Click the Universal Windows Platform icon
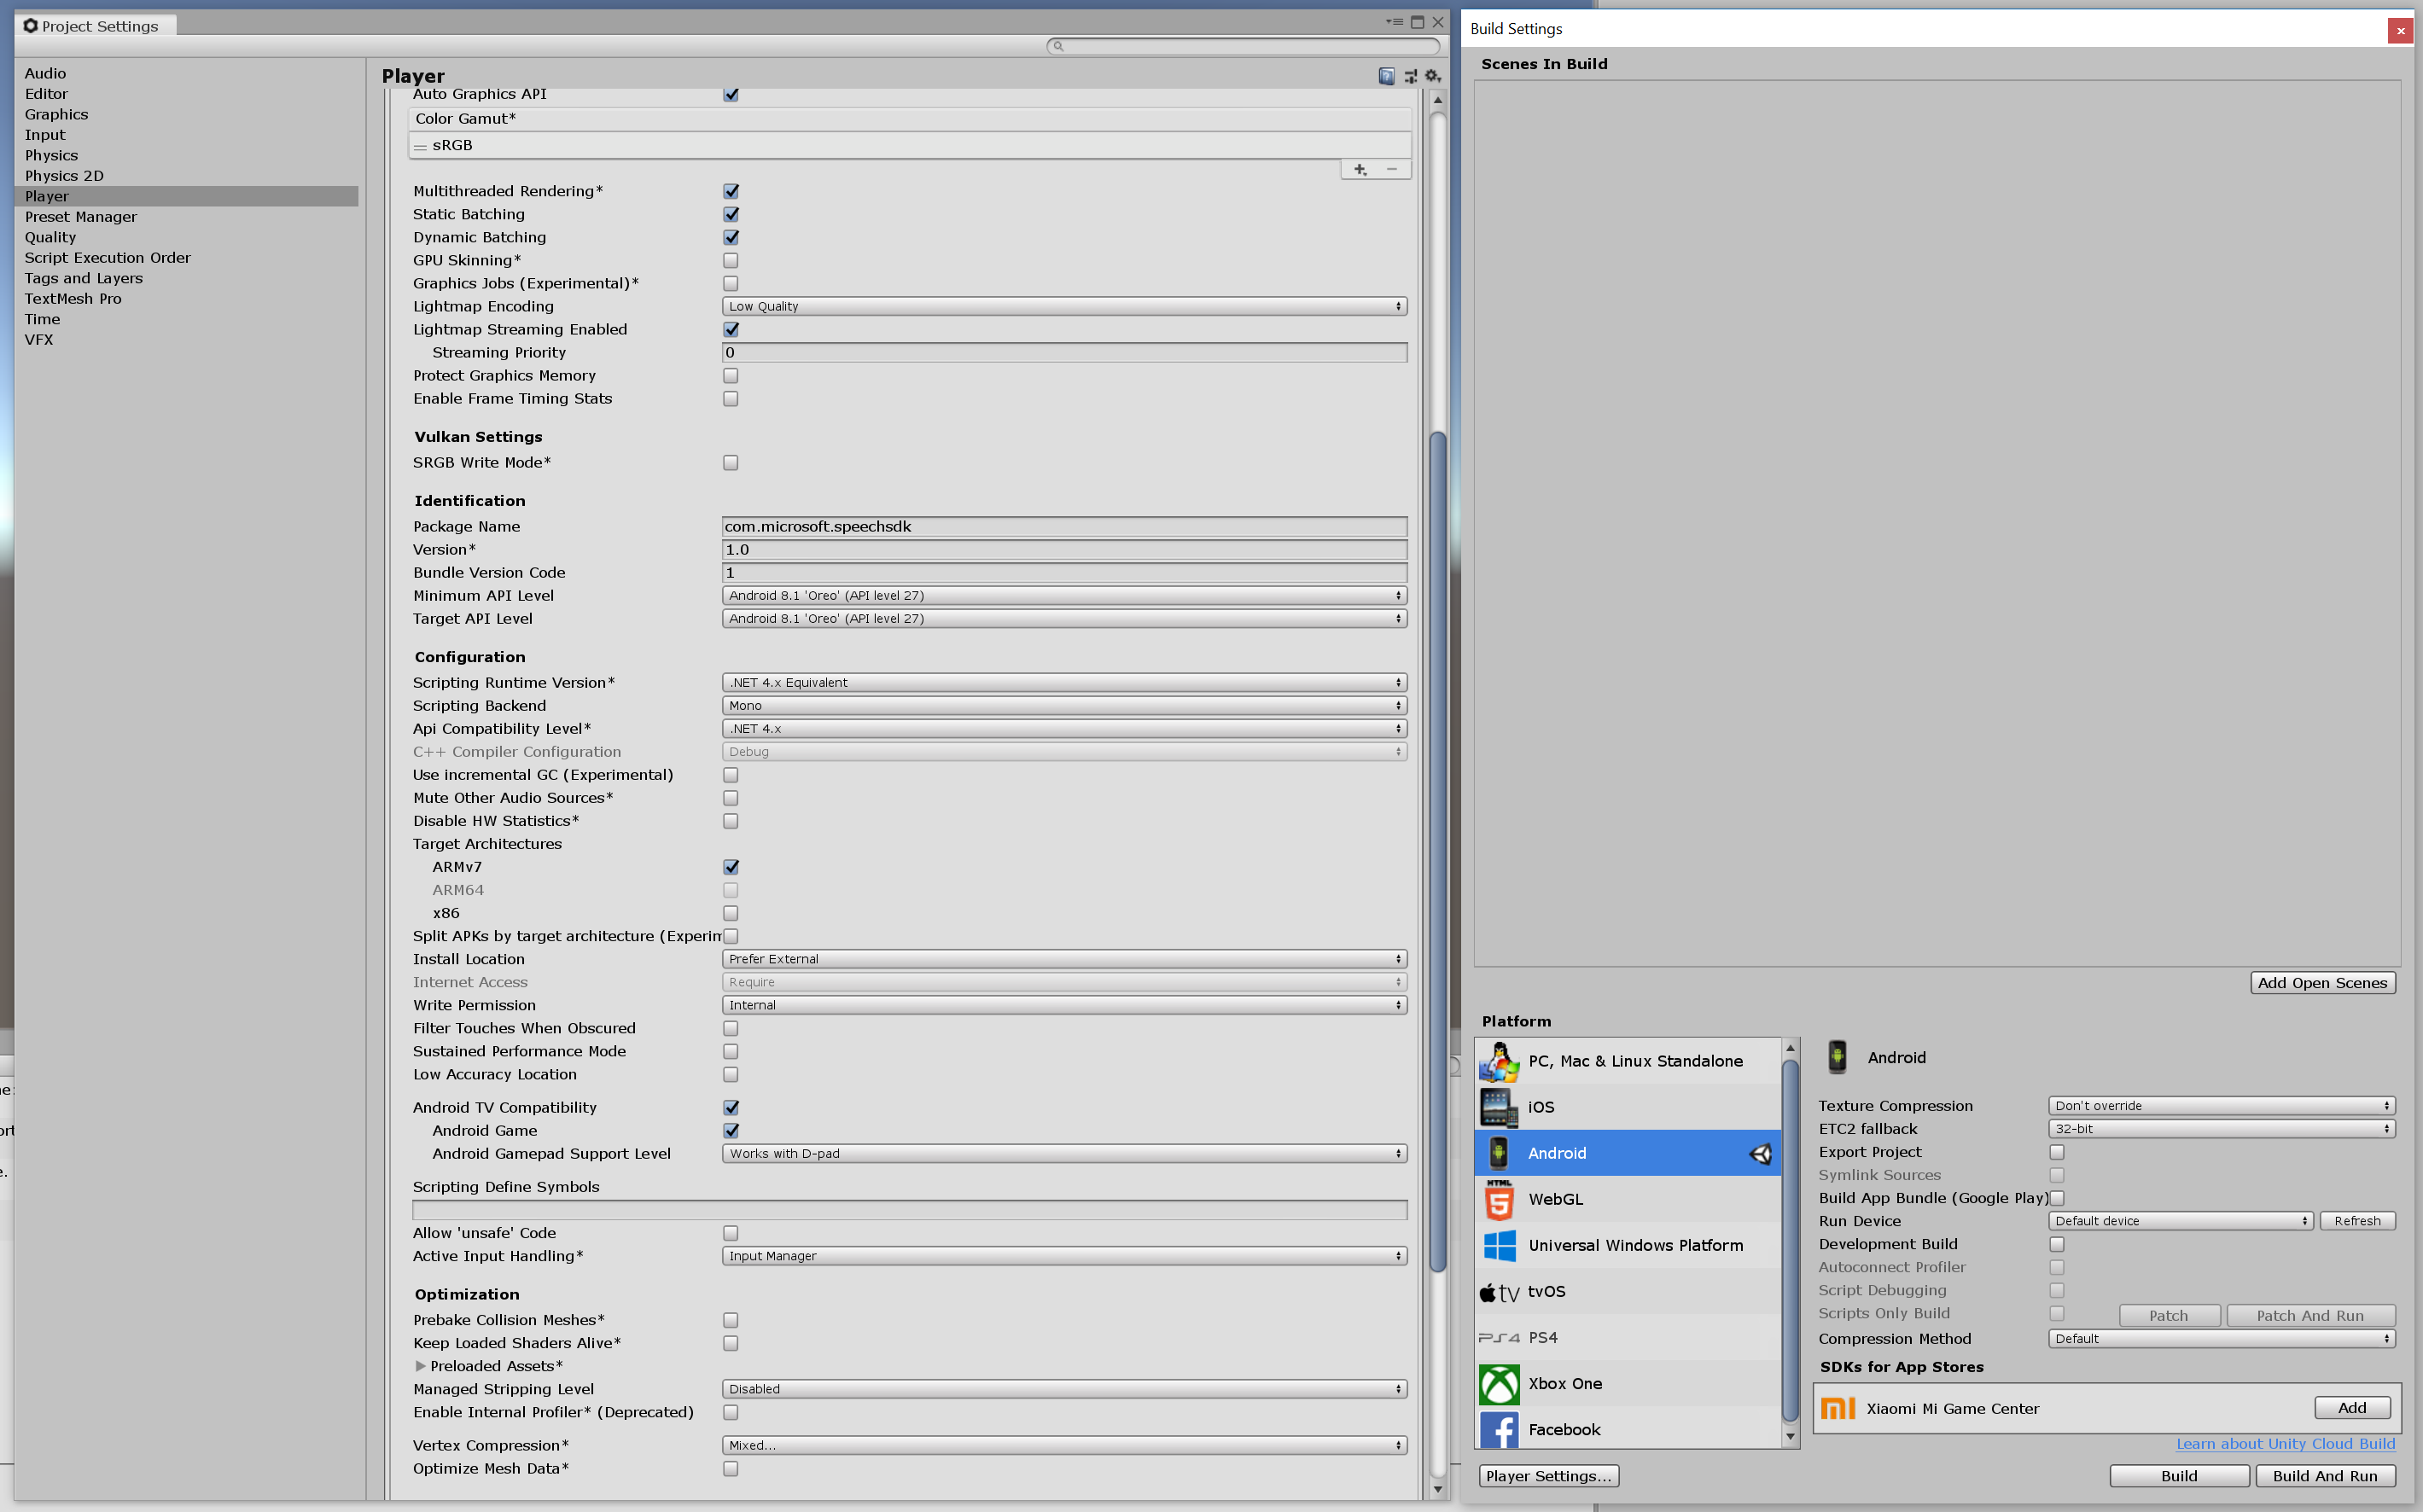The image size is (2423, 1512). click(1499, 1246)
